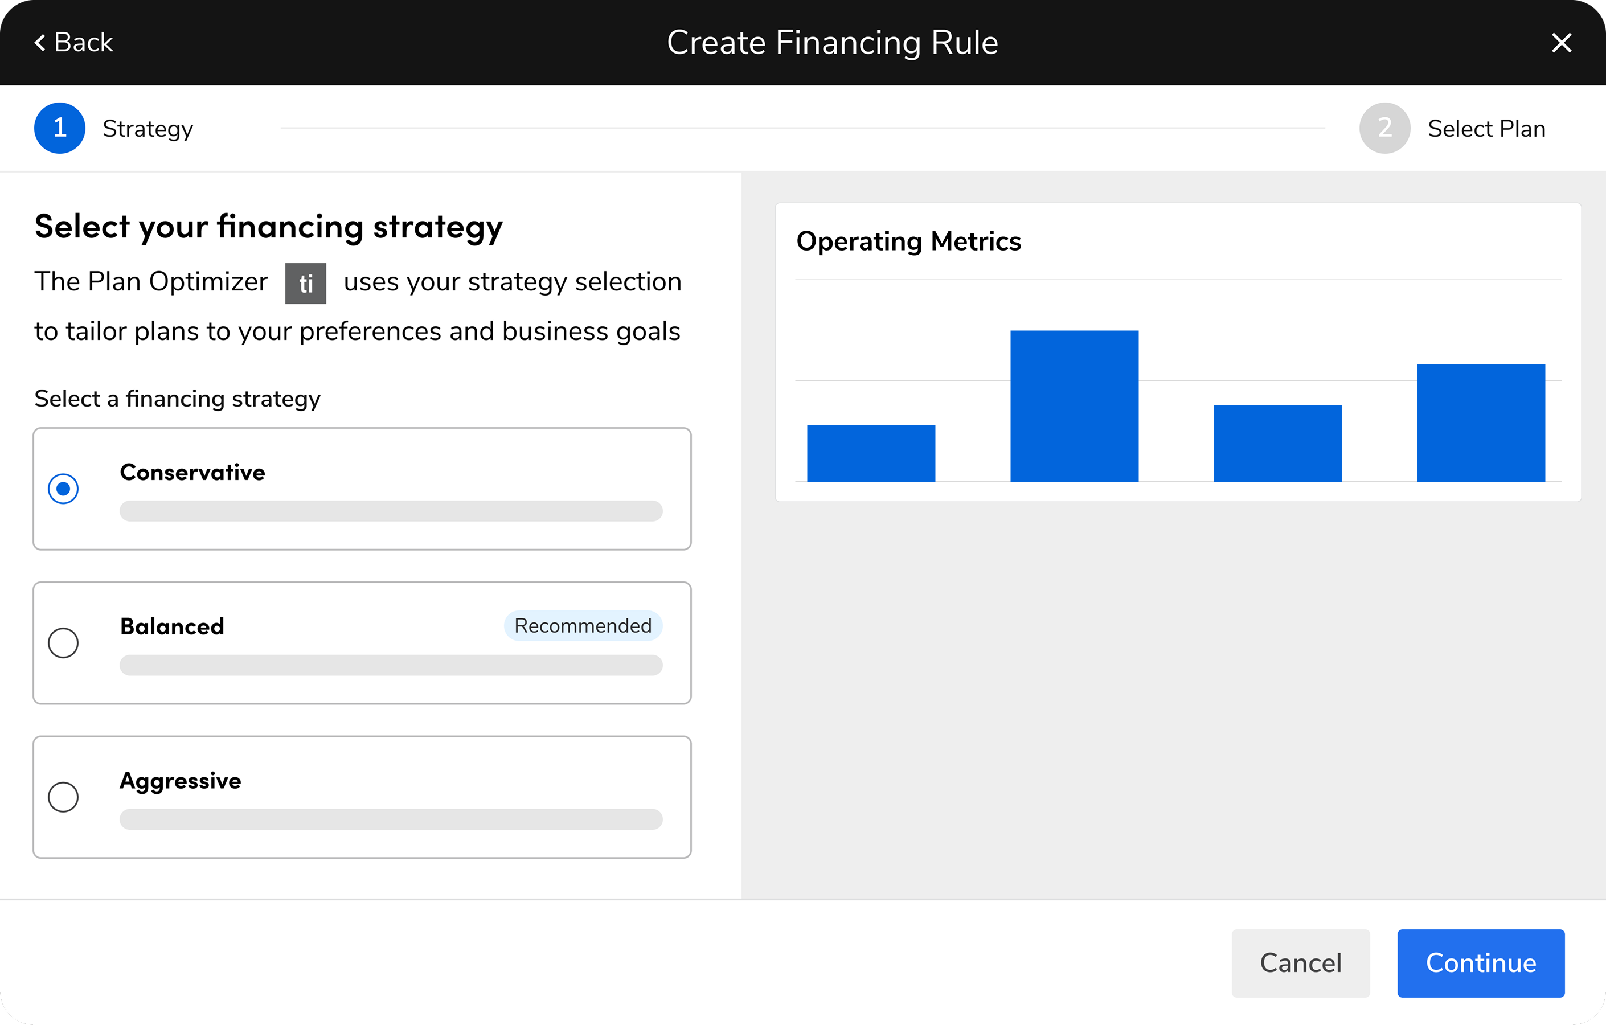Image resolution: width=1606 pixels, height=1025 pixels.
Task: Click the first bar in Operating Metrics chart
Action: coord(871,453)
